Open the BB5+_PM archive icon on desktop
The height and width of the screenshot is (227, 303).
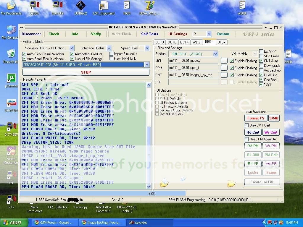150,8
